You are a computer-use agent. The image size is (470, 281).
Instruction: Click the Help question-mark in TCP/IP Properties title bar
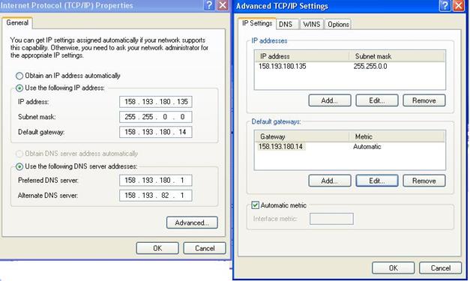pyautogui.click(x=209, y=5)
